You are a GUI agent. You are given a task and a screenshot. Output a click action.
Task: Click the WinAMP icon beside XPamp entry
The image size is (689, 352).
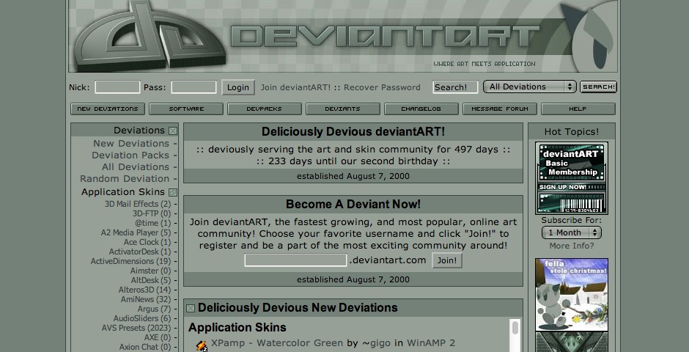tap(202, 346)
